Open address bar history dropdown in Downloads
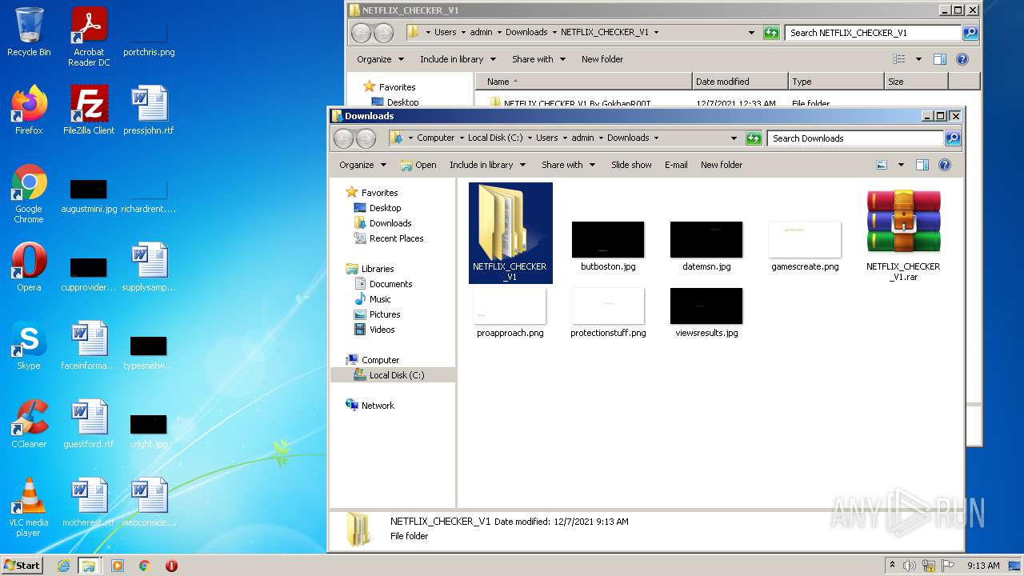The width and height of the screenshot is (1024, 576). tap(734, 138)
